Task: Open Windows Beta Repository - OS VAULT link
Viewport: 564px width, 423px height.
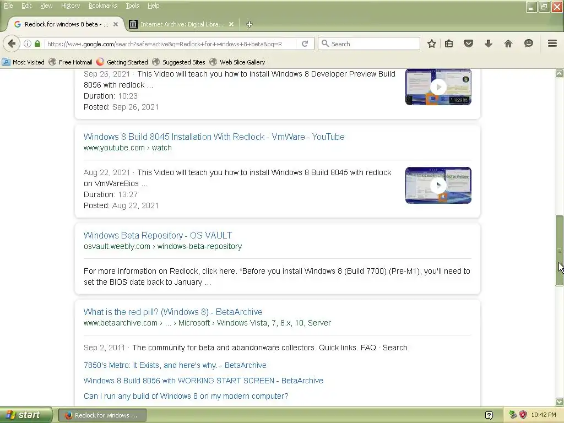Action: coord(158,235)
